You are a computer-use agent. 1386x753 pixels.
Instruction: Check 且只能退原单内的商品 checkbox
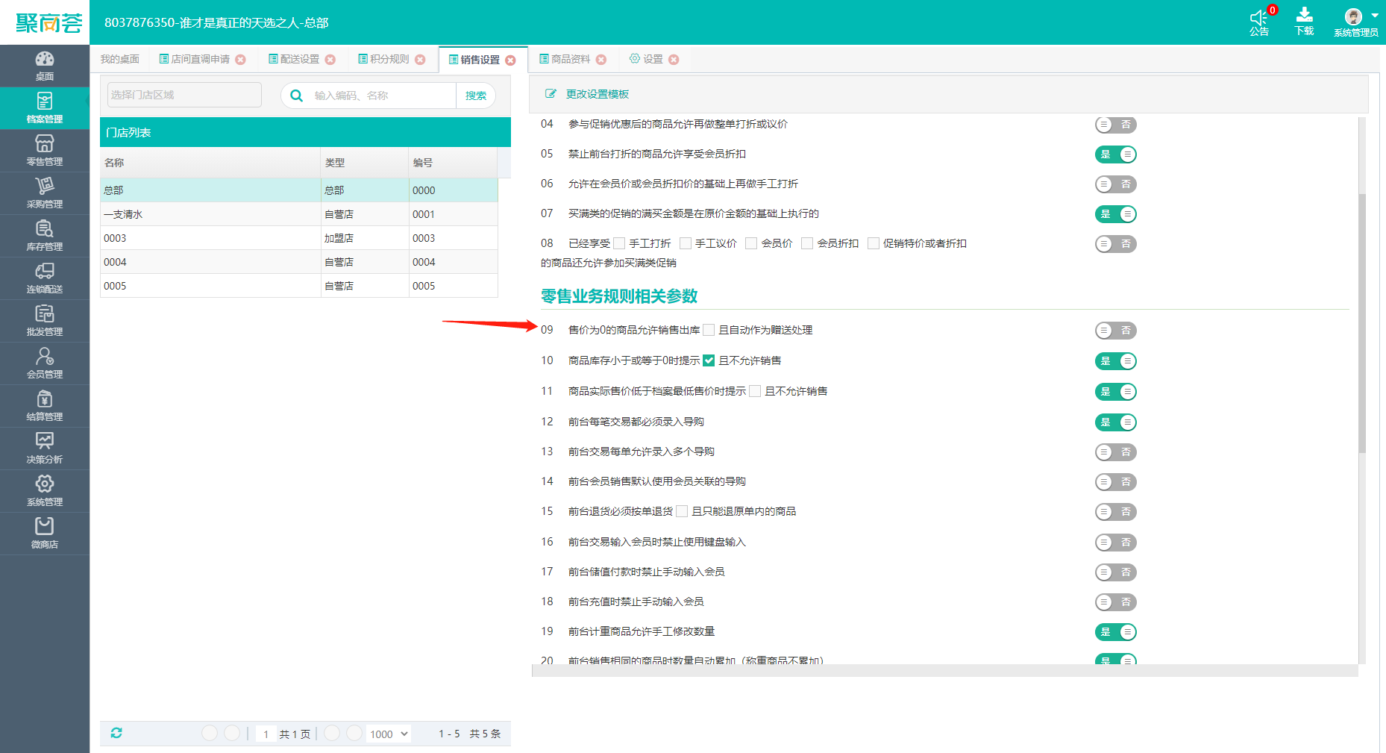[682, 511]
